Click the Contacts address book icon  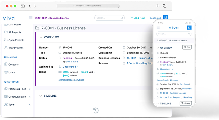6,64
